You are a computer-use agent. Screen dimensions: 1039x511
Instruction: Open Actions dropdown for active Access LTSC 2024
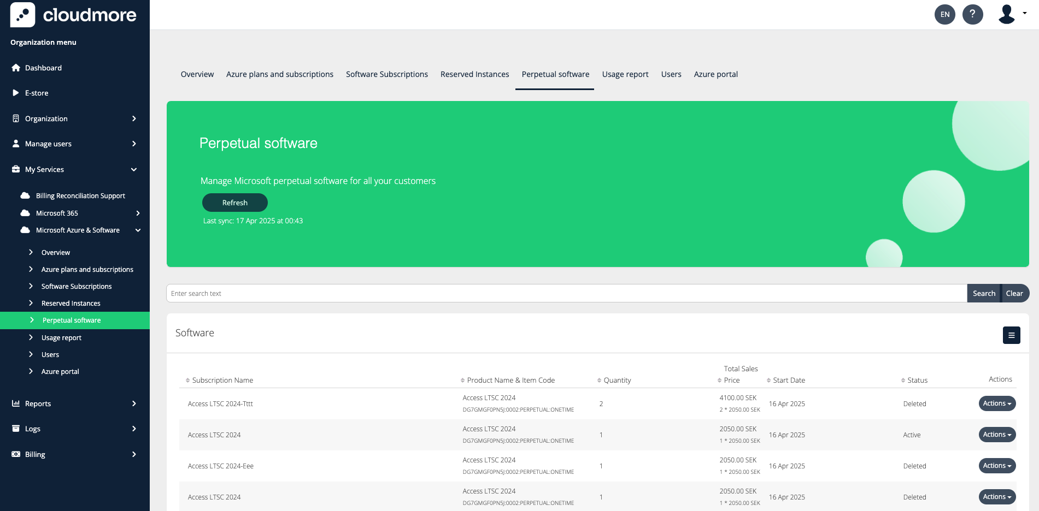(x=996, y=435)
